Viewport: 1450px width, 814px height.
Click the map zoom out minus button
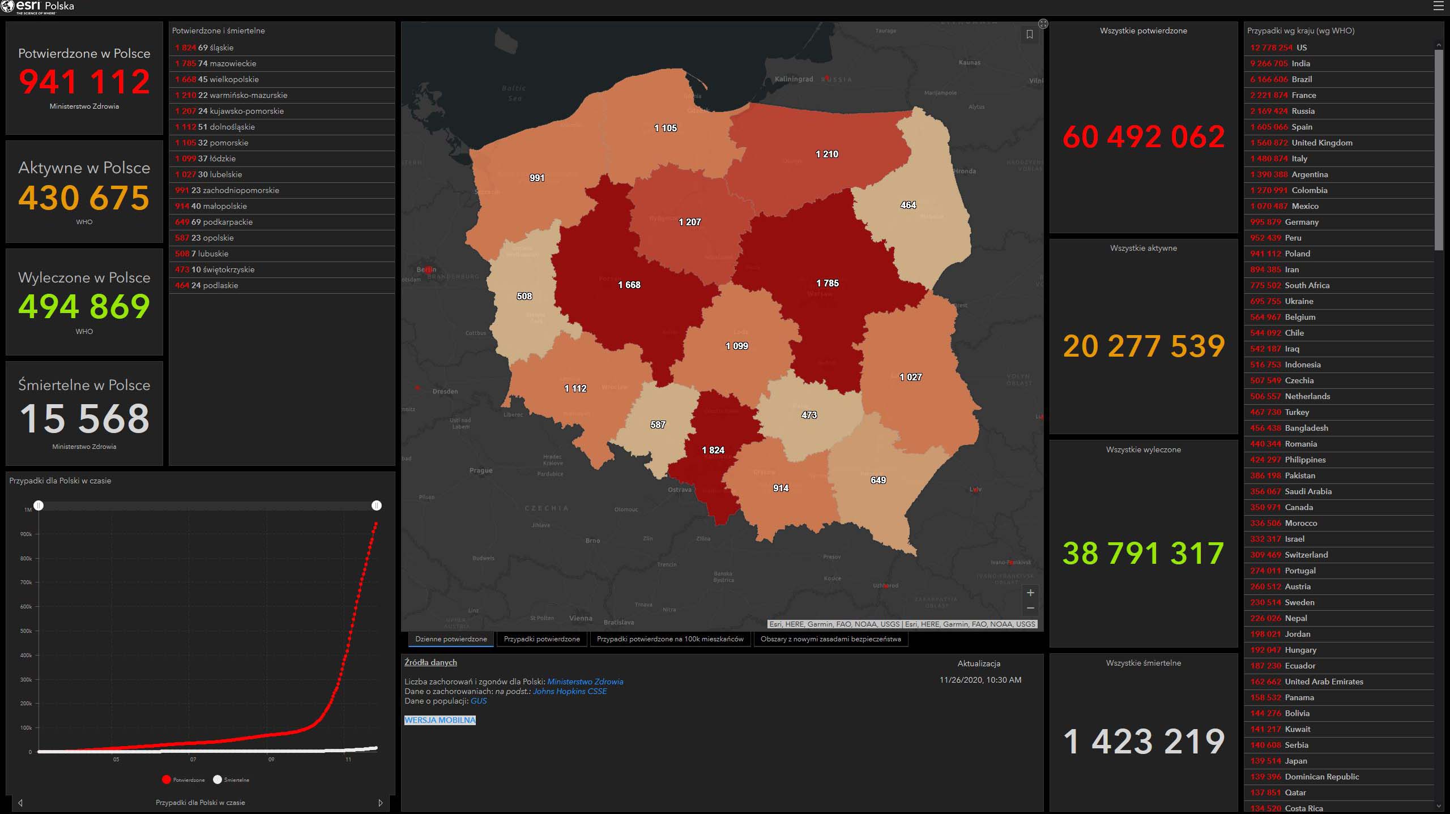(x=1030, y=608)
